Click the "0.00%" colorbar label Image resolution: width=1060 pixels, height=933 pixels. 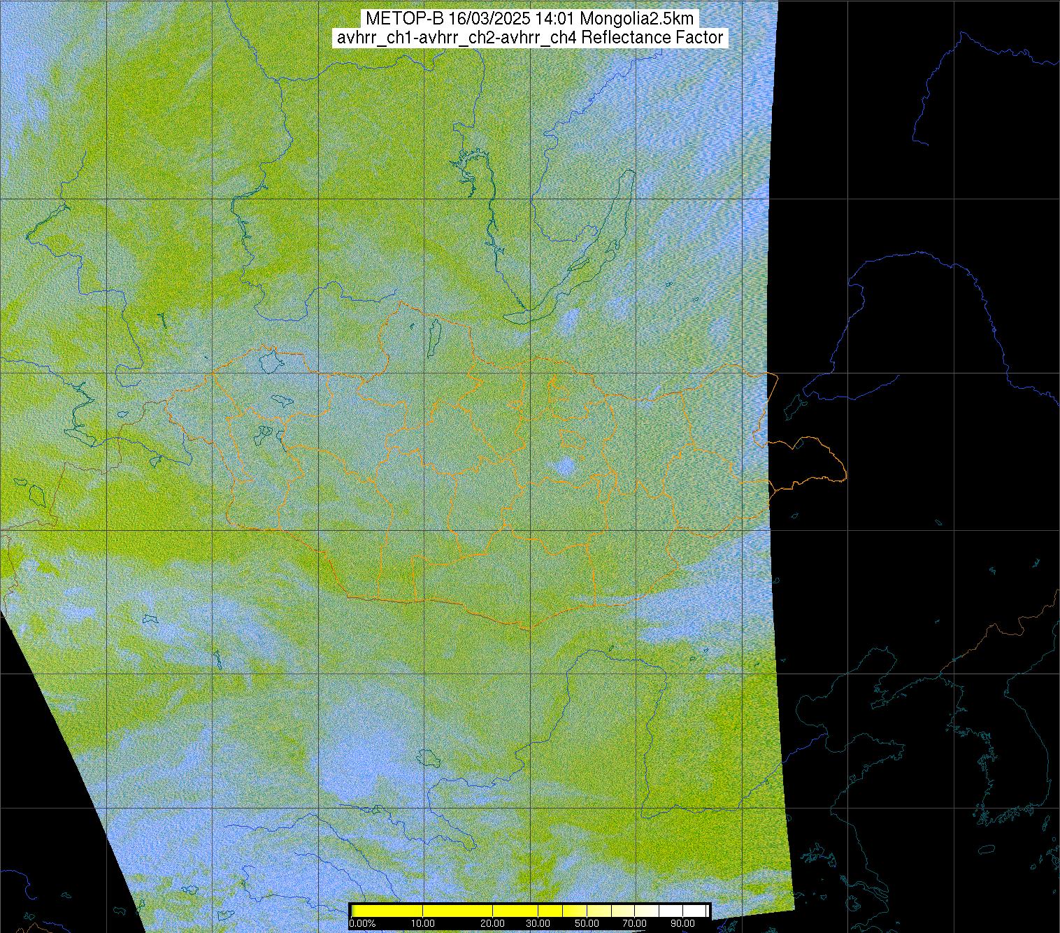(x=363, y=923)
